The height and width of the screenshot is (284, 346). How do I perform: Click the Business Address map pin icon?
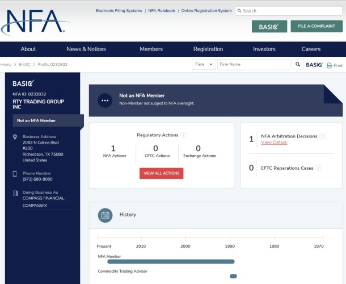coord(15,137)
